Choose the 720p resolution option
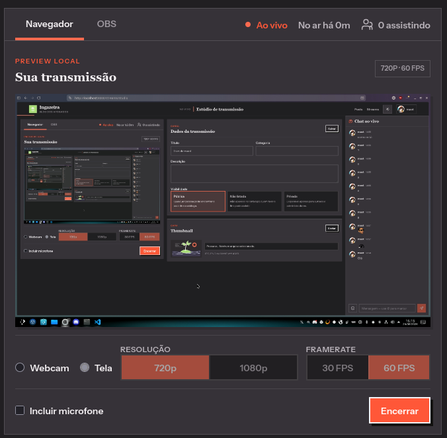 [x=165, y=367]
